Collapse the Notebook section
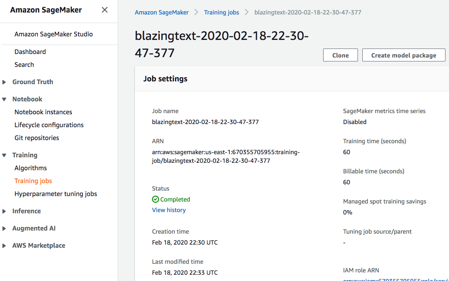This screenshot has width=449, height=281. (x=4, y=99)
